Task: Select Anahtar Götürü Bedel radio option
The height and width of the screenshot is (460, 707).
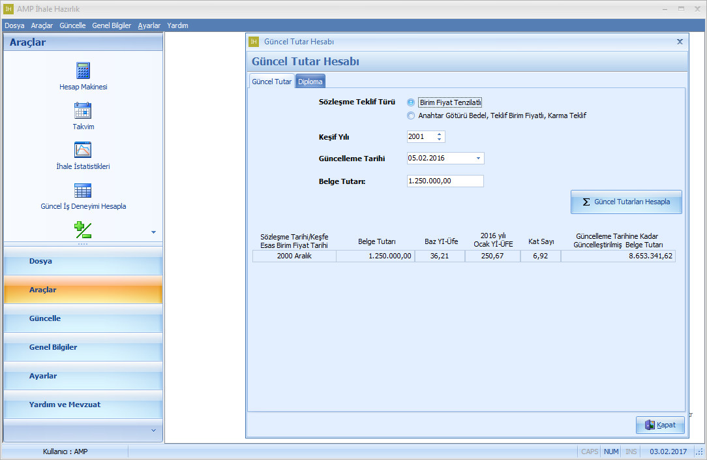Action: click(x=411, y=116)
